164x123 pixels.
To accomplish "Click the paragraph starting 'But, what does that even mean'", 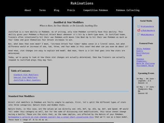I will pyautogui.click(x=68, y=45).
